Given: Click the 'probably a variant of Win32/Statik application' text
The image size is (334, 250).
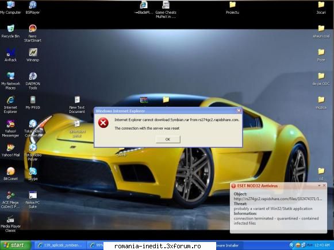Looking at the screenshot, I should (x=273, y=209).
